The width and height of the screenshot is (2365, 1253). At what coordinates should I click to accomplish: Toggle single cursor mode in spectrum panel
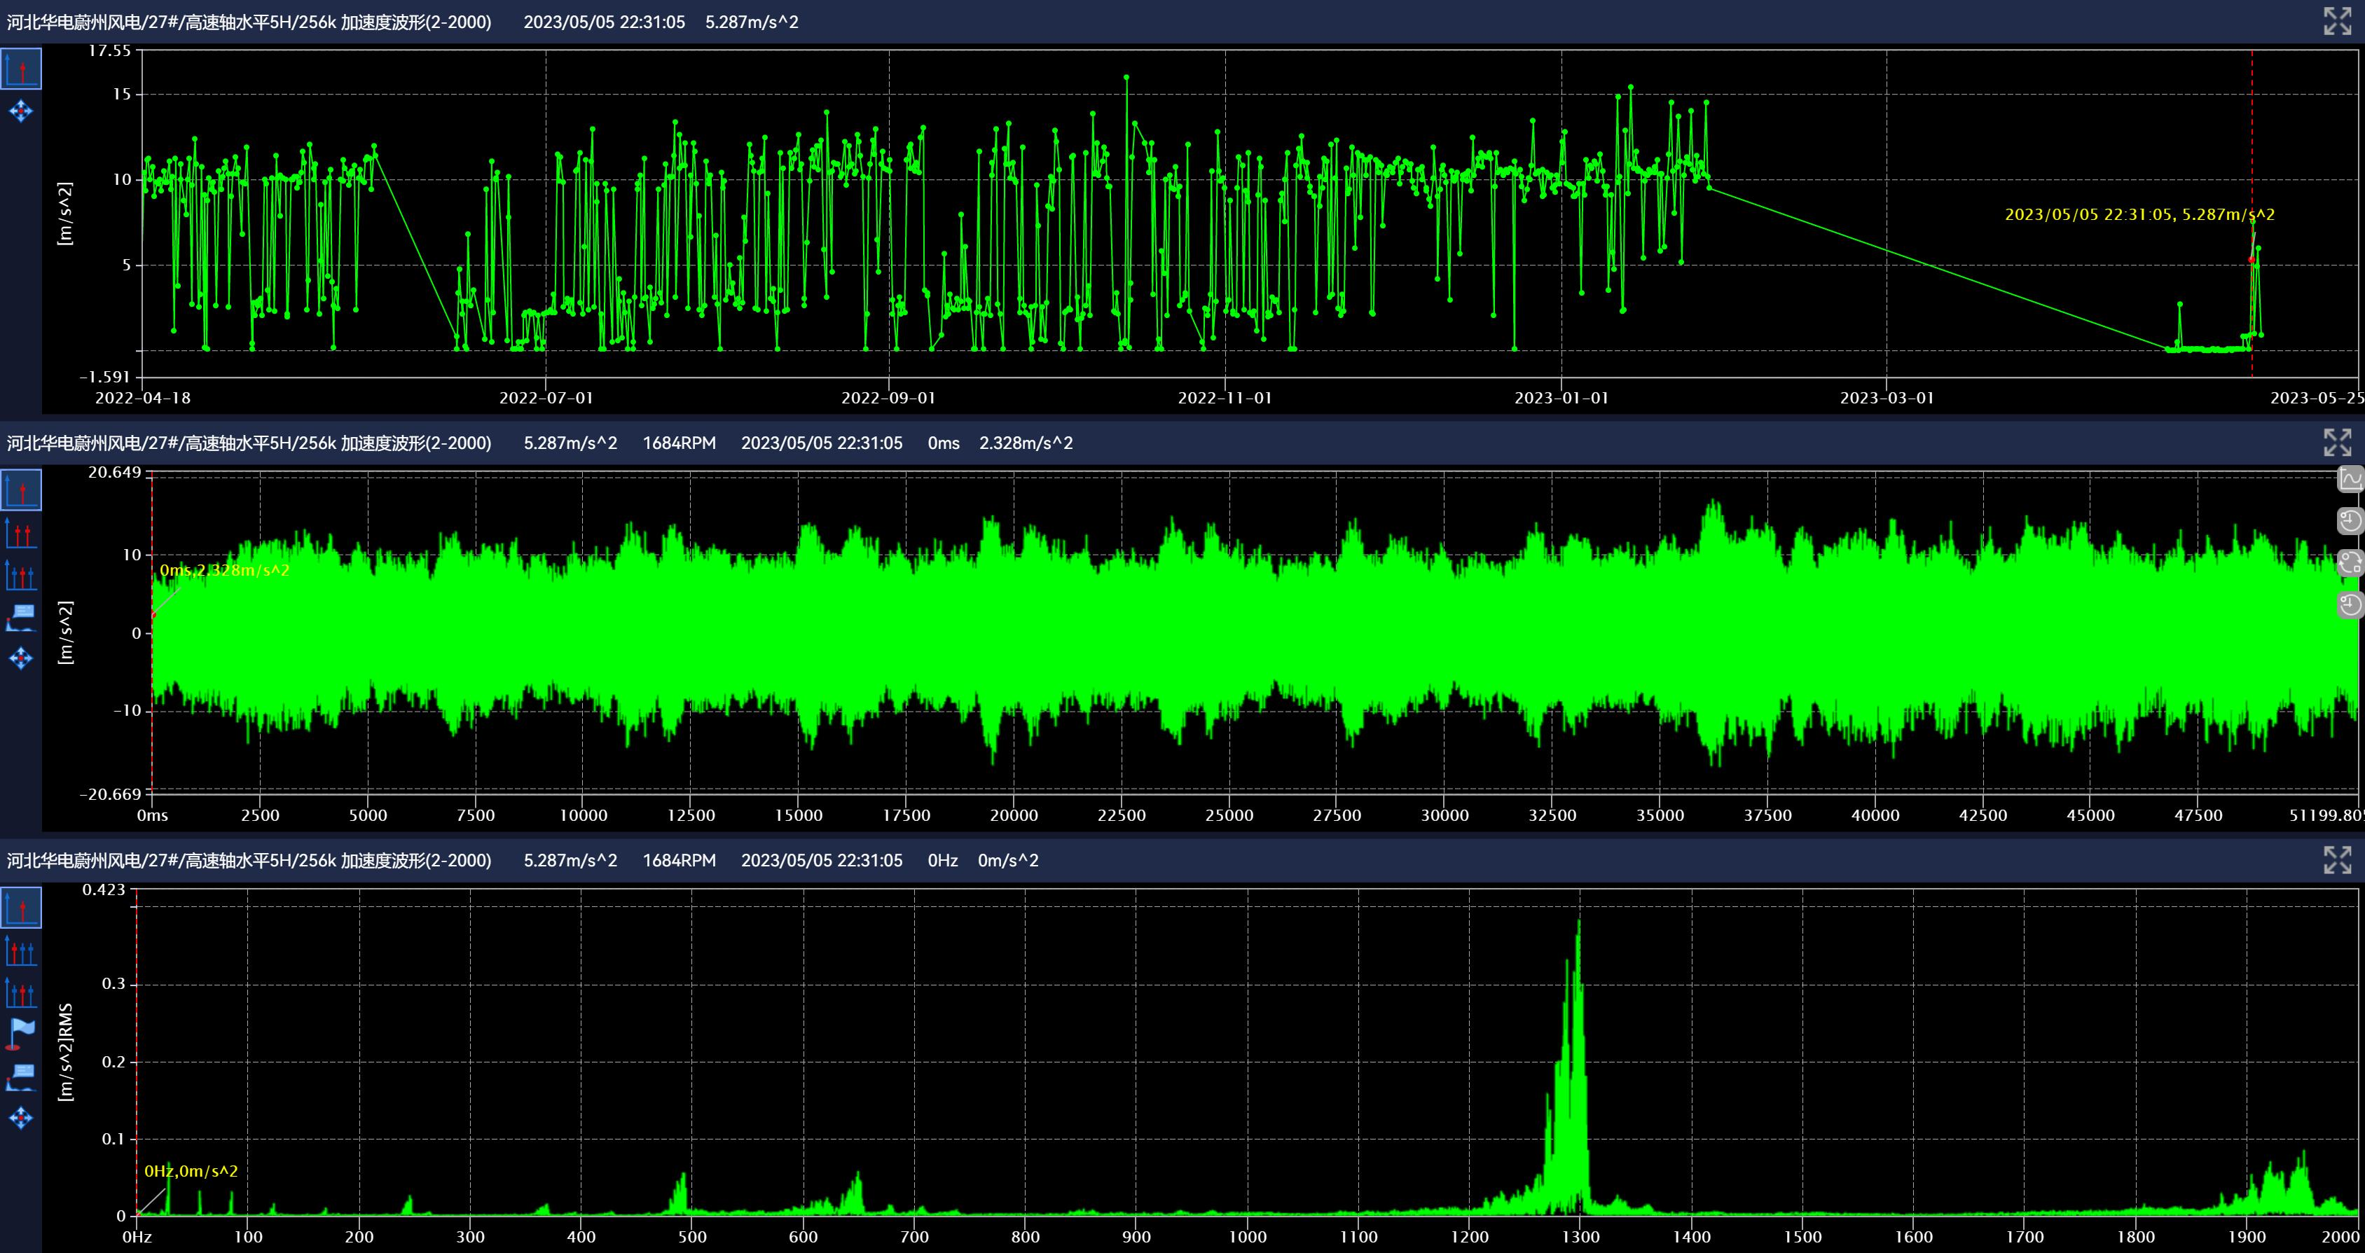tap(20, 908)
